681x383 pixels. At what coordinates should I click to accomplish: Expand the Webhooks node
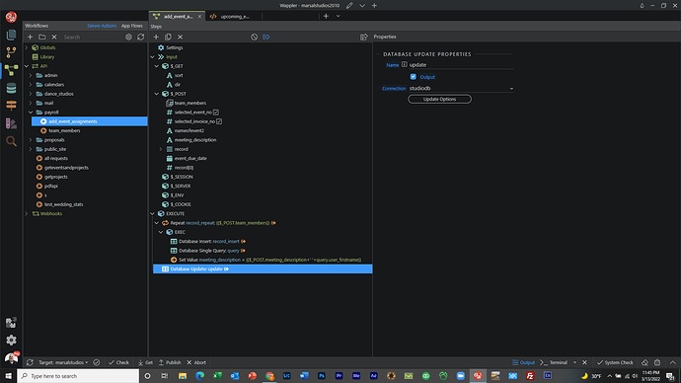(x=27, y=213)
